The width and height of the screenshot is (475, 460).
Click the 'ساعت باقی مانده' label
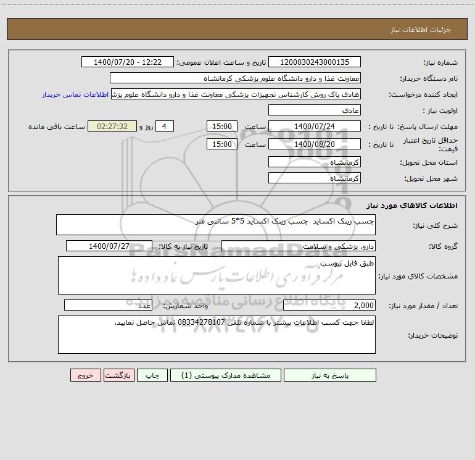pos(57,127)
